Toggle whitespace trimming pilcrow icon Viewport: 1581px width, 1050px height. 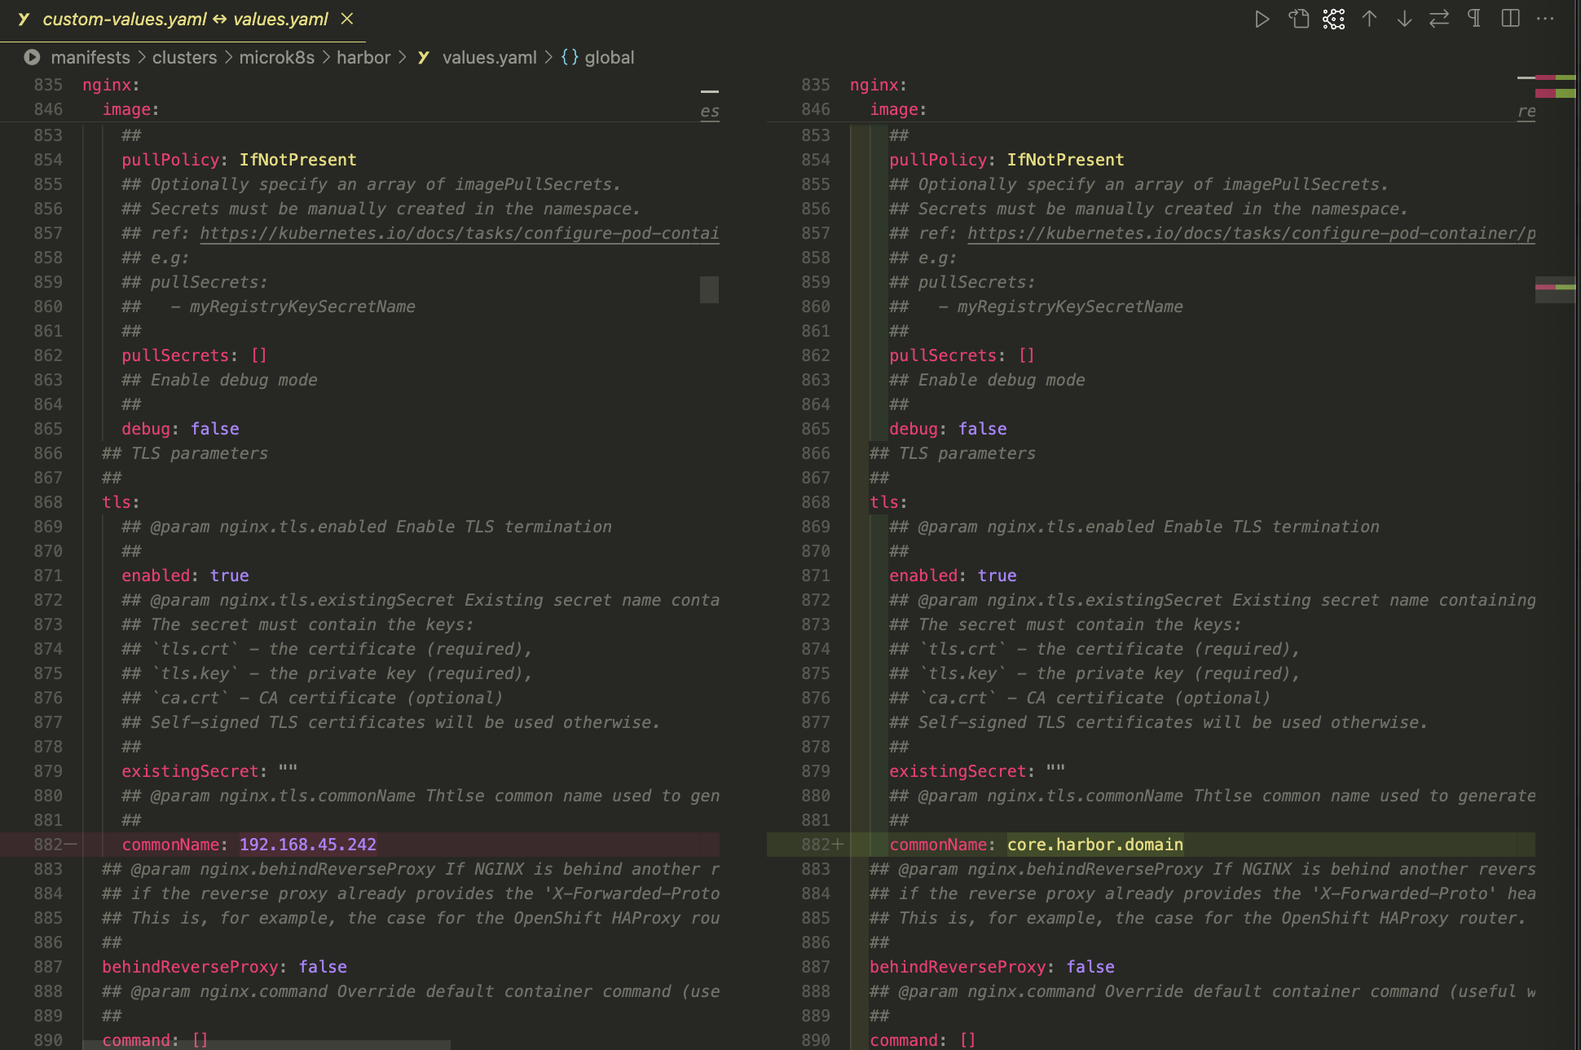pos(1474,19)
